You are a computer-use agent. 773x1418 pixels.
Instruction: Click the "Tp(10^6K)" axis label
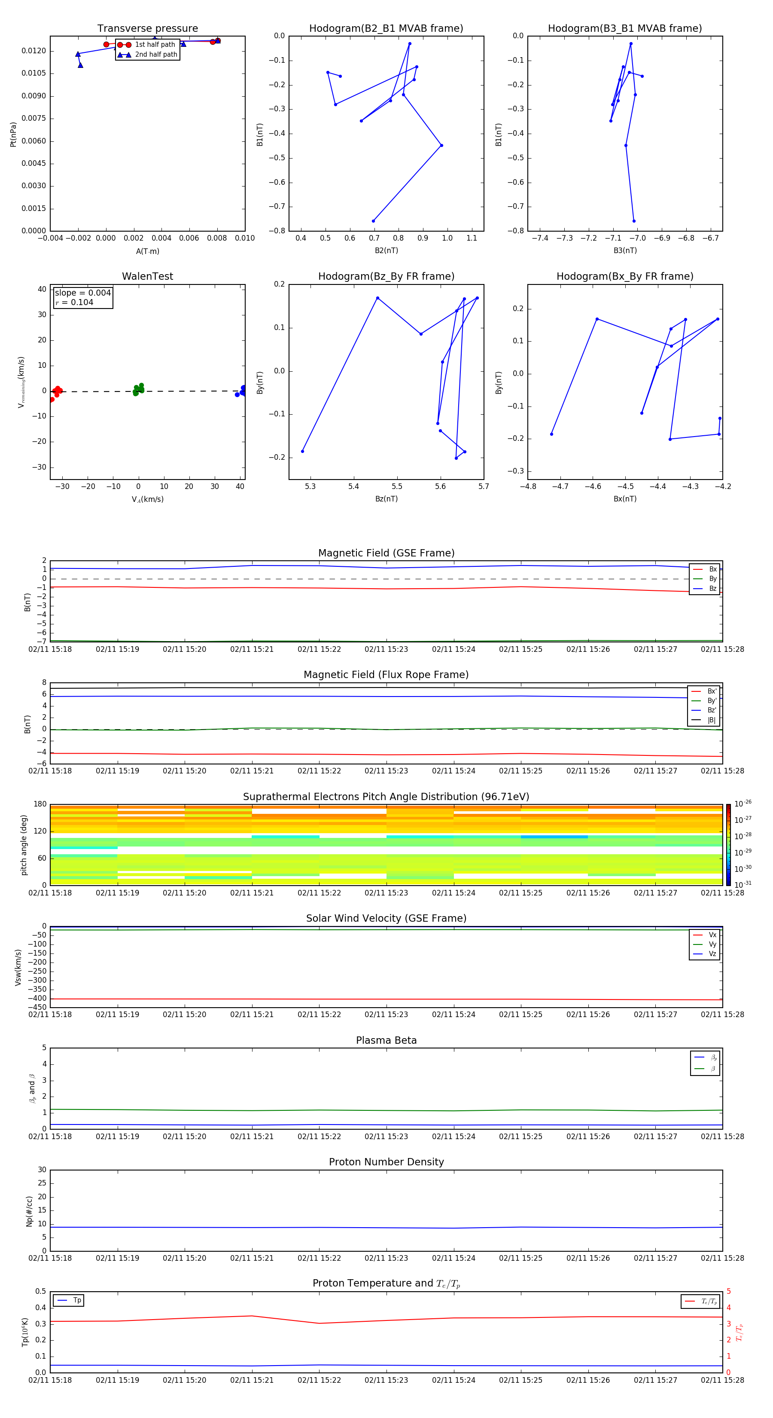coord(25,1332)
